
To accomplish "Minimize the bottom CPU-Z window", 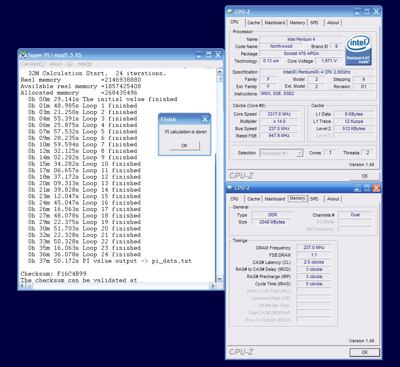I will pos(357,188).
